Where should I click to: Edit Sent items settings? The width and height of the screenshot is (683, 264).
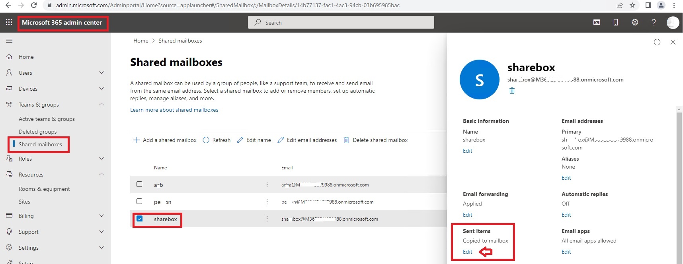click(468, 252)
